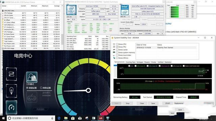Screen dimensions: 216x121
Task: Click the 'AC Line' Remaining Battery value
Action: pos(135,97)
